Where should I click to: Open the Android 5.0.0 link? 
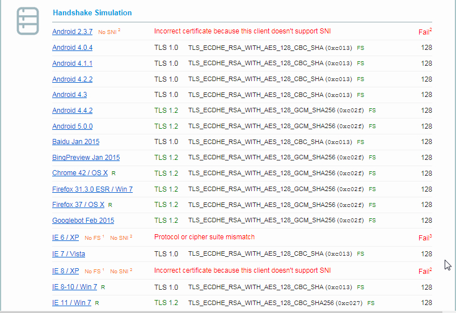tap(72, 126)
